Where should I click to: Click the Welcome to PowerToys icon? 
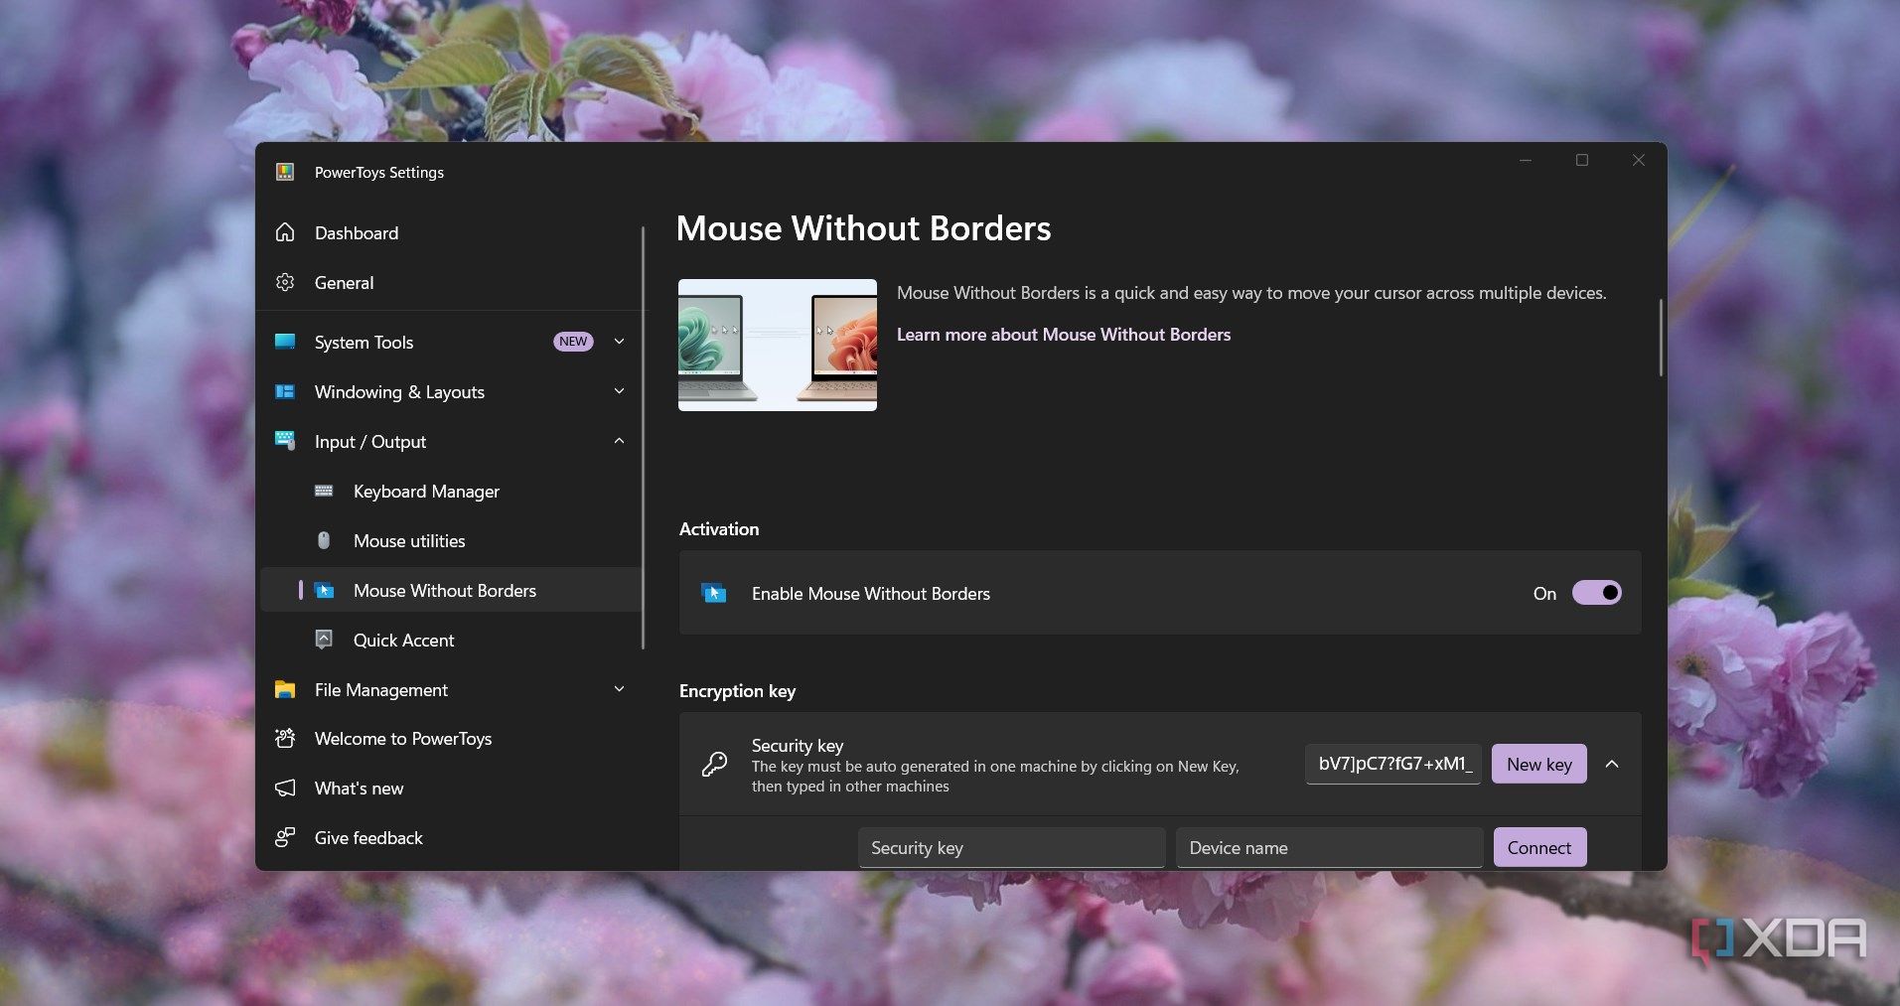pyautogui.click(x=285, y=738)
